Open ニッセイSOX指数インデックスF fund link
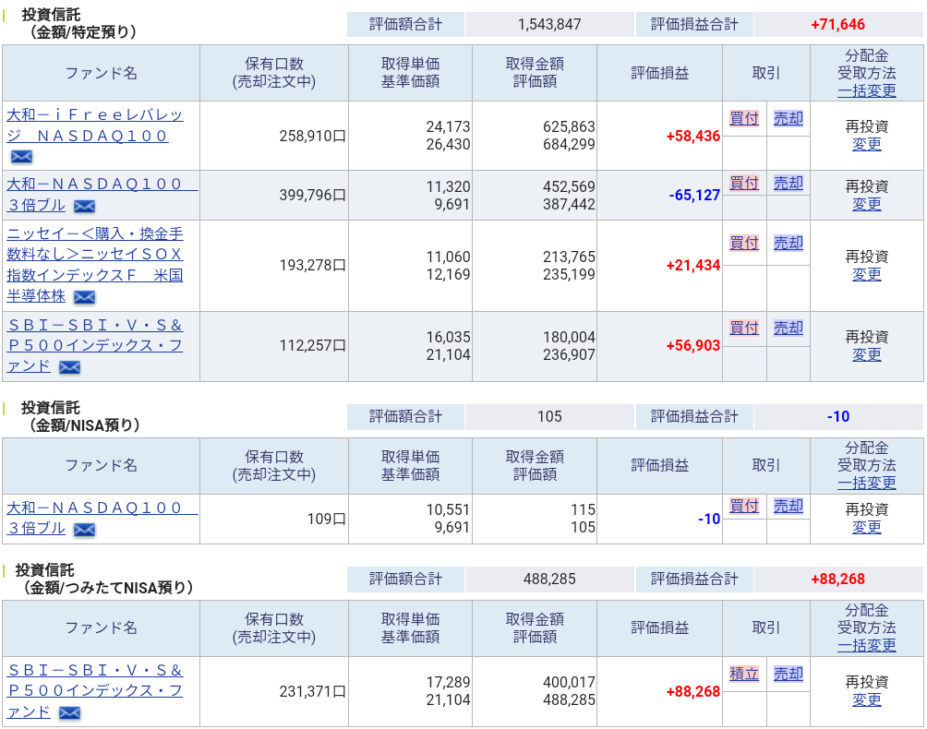This screenshot has height=729, width=927. pos(94,265)
